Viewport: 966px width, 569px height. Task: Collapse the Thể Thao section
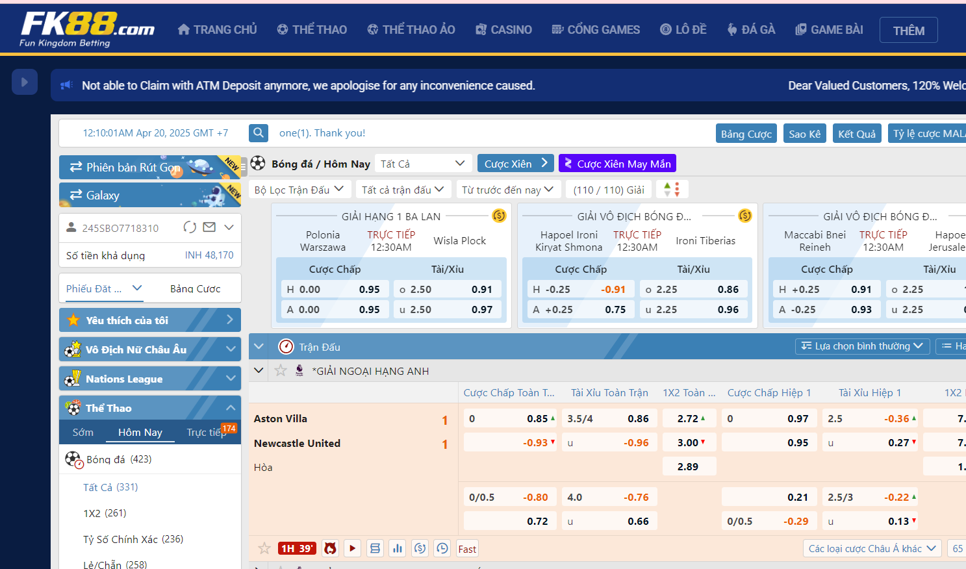point(150,408)
